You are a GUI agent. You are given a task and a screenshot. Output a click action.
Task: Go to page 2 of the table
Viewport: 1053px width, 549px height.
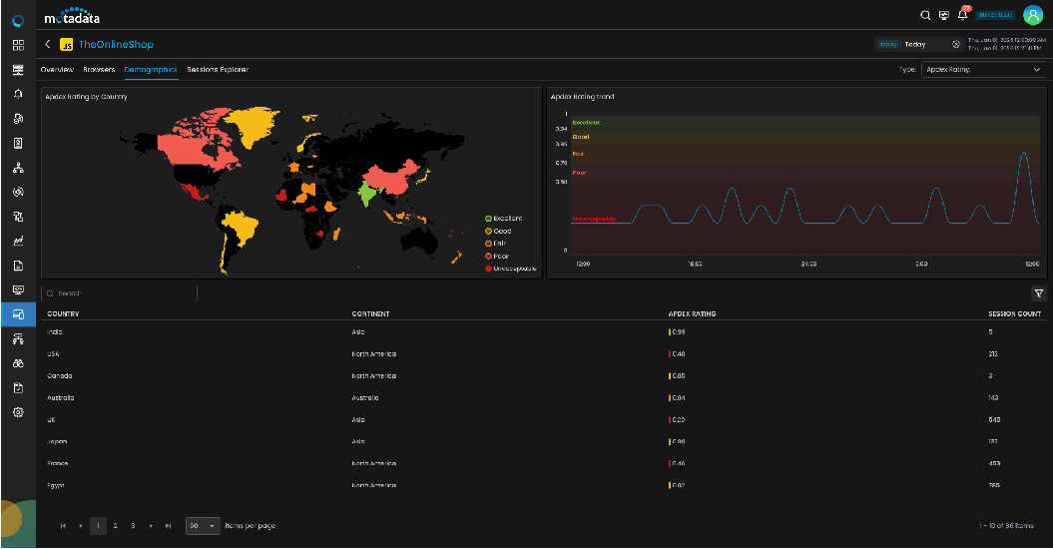pyautogui.click(x=115, y=525)
